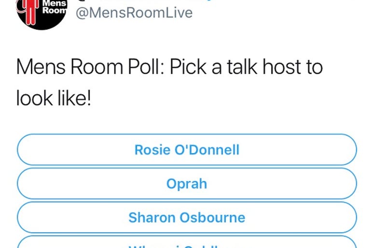Click the "Rosie O'Donnell" label text
Screen dimensions: 374x248
coord(187,150)
